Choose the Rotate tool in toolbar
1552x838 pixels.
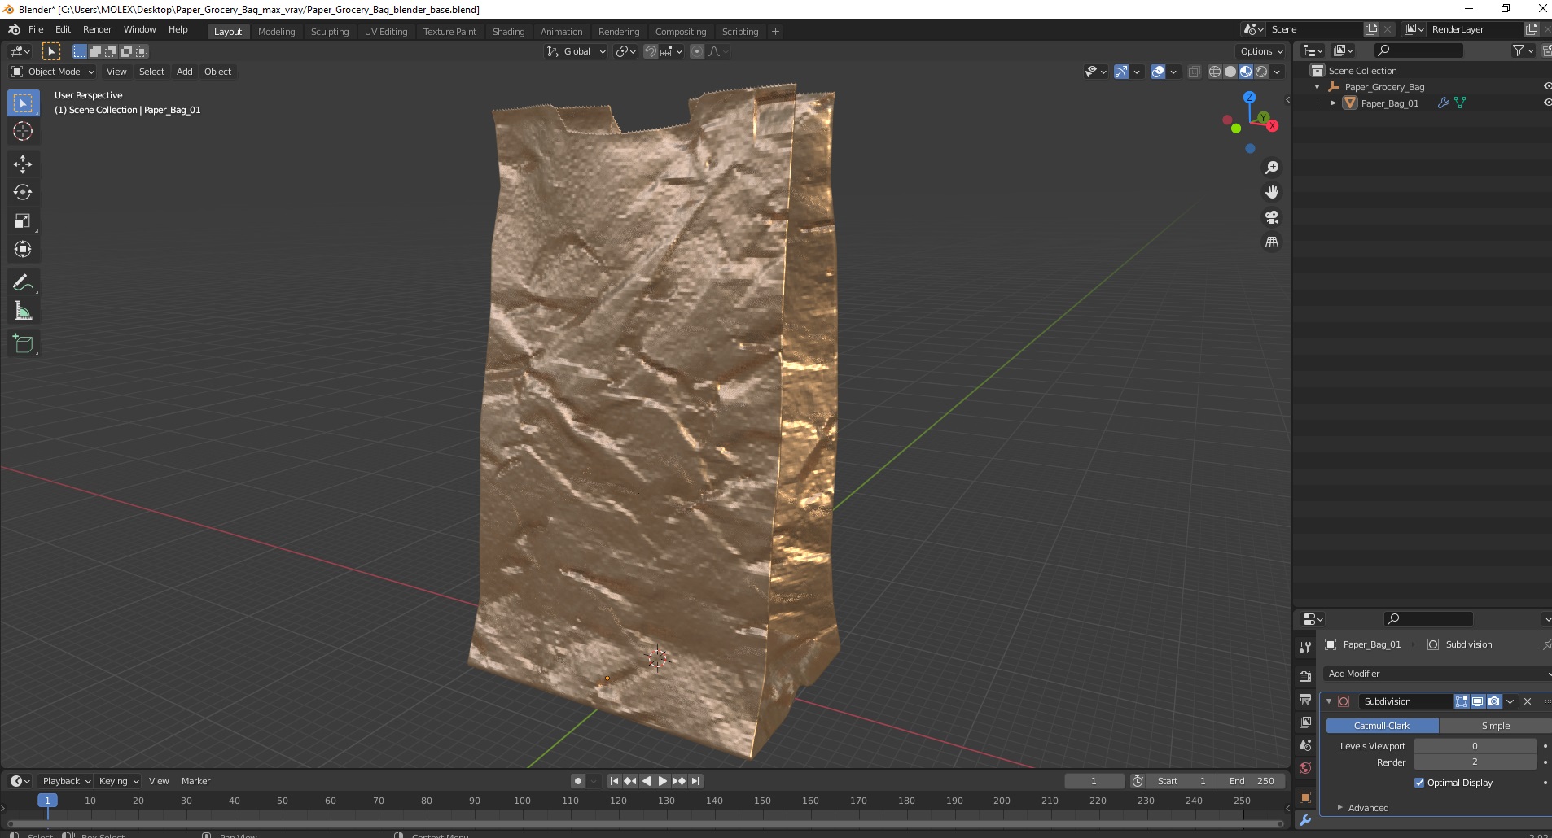23,193
